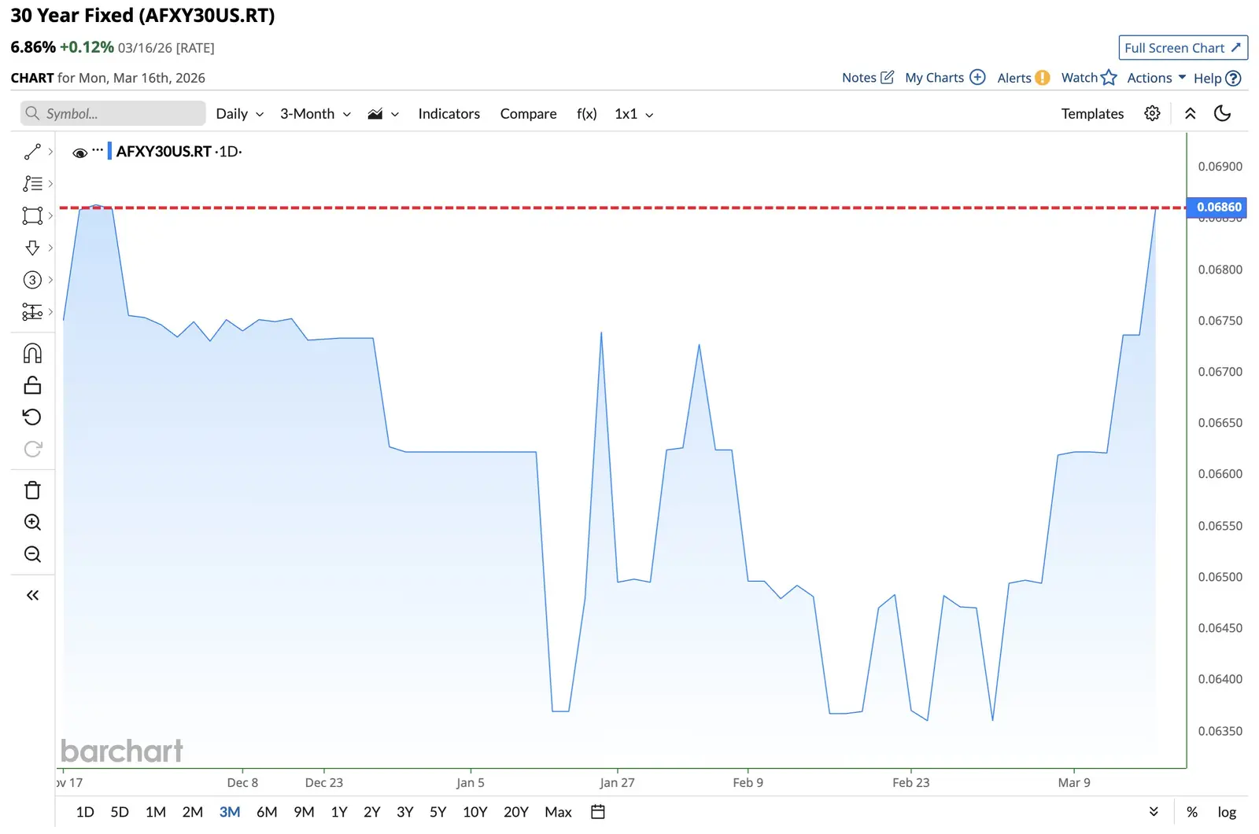Expand the 3-Month period dropdown
Image resolution: width=1259 pixels, height=834 pixels.
coord(315,114)
